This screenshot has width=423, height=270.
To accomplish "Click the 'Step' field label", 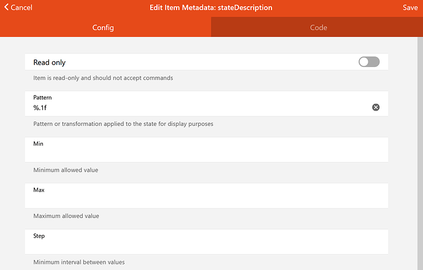I will [x=39, y=236].
